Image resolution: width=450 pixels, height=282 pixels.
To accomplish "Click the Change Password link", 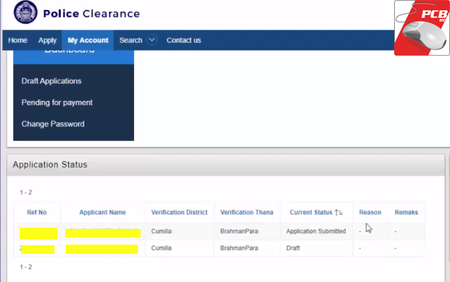I will pyautogui.click(x=53, y=123).
